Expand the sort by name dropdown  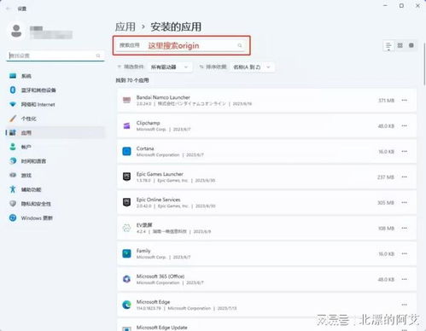pyautogui.click(x=252, y=67)
